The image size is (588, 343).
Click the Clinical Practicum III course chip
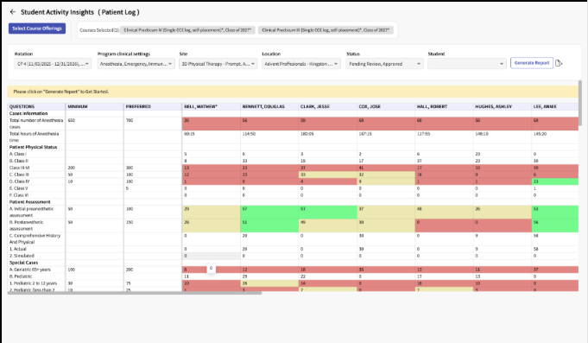[326, 30]
